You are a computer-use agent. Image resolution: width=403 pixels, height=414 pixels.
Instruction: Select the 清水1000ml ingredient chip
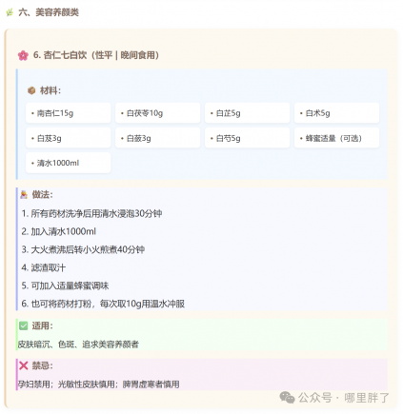point(69,163)
